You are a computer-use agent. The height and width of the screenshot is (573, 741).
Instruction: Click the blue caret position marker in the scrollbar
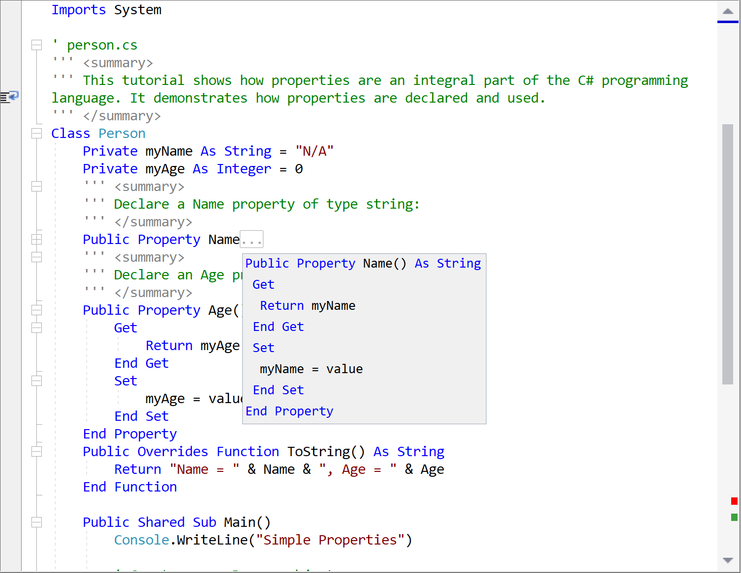click(x=728, y=22)
